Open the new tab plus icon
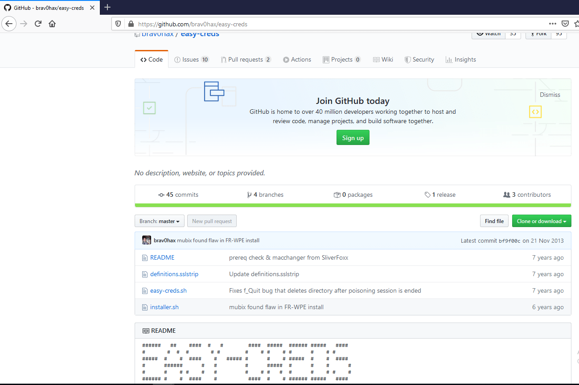This screenshot has width=579, height=385. (x=107, y=7)
